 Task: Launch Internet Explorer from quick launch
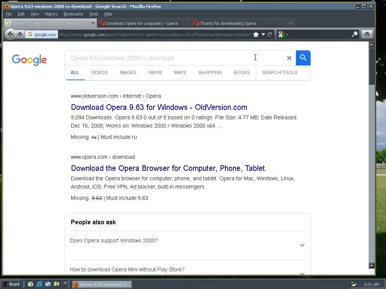click(x=39, y=284)
